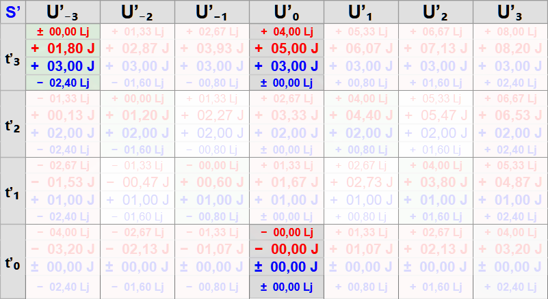Click the t'₂ row header
Image resolution: width=548 pixels, height=299 pixels.
[x=13, y=124]
